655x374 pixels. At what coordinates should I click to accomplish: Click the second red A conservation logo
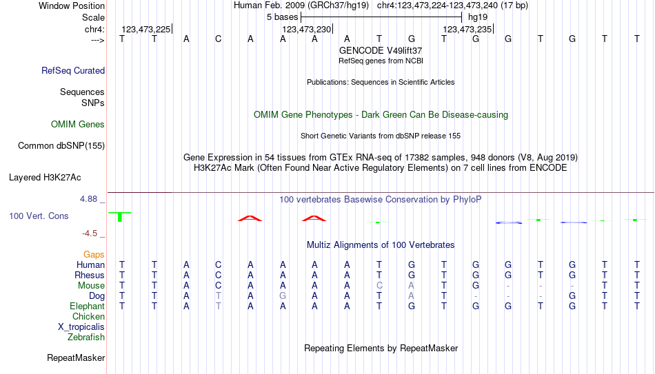pos(314,218)
